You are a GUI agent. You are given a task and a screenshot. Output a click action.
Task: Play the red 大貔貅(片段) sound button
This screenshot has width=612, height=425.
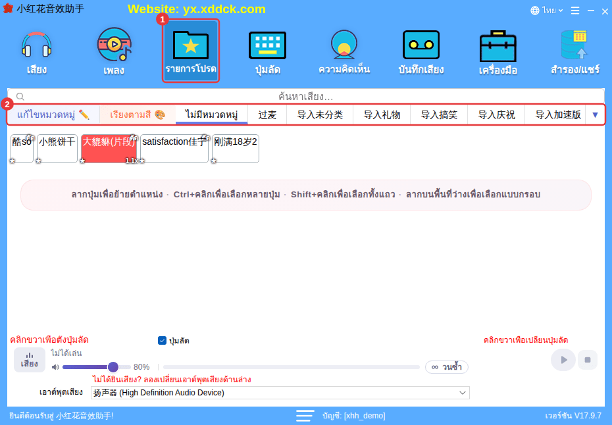109,148
